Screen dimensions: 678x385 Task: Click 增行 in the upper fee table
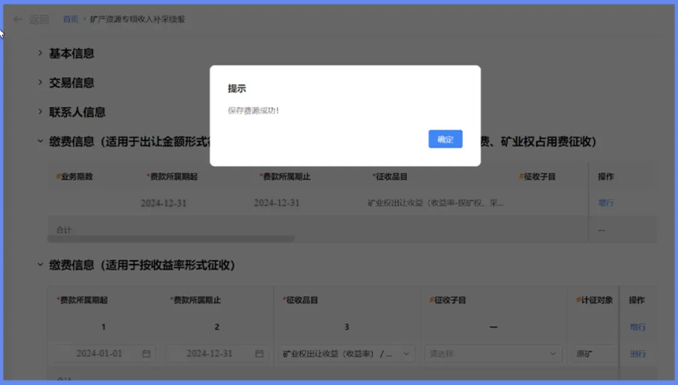(x=606, y=203)
